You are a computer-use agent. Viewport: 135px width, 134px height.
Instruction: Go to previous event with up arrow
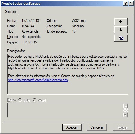click(121, 22)
